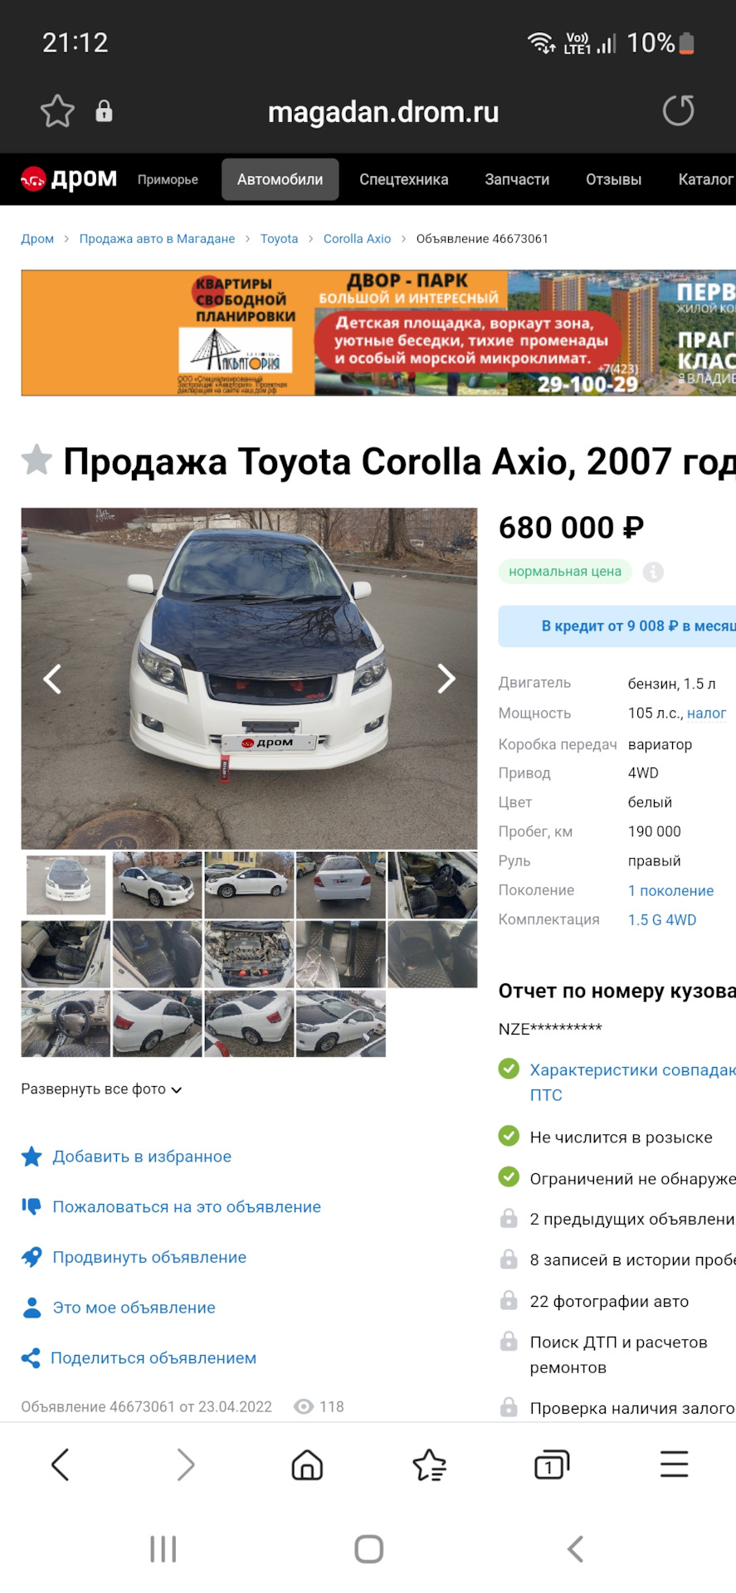Expand all photos via Развернуть все фото
The image size is (736, 1593).
pos(101,1089)
